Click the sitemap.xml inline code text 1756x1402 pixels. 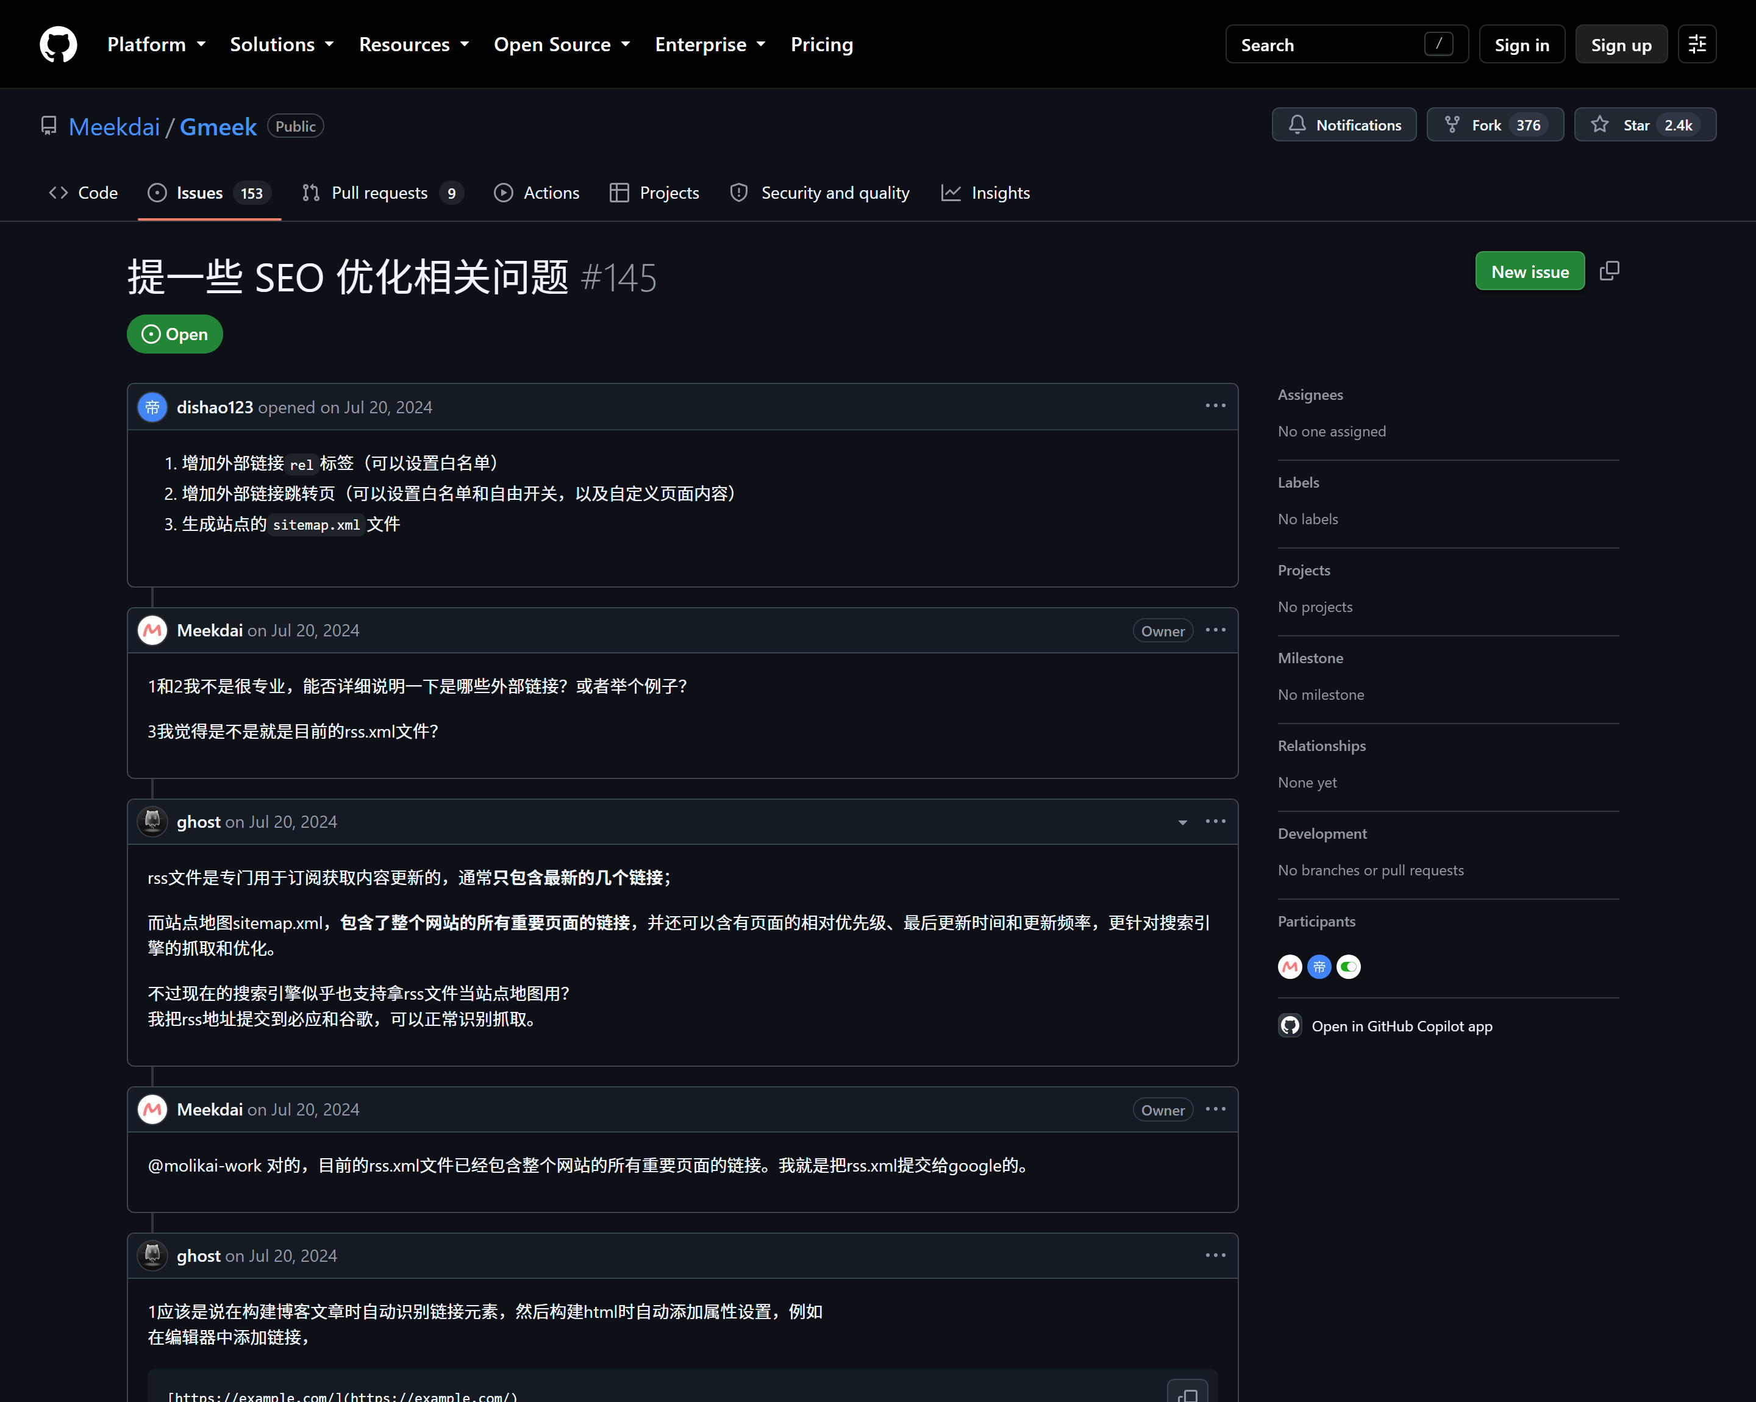coord(316,525)
